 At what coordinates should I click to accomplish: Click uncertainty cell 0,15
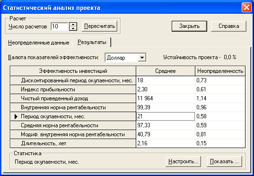[220, 143]
